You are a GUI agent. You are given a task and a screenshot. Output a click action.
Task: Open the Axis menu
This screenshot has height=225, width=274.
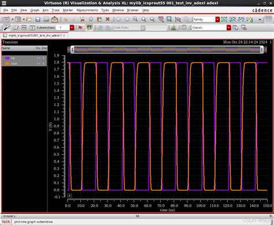pyautogui.click(x=46, y=10)
